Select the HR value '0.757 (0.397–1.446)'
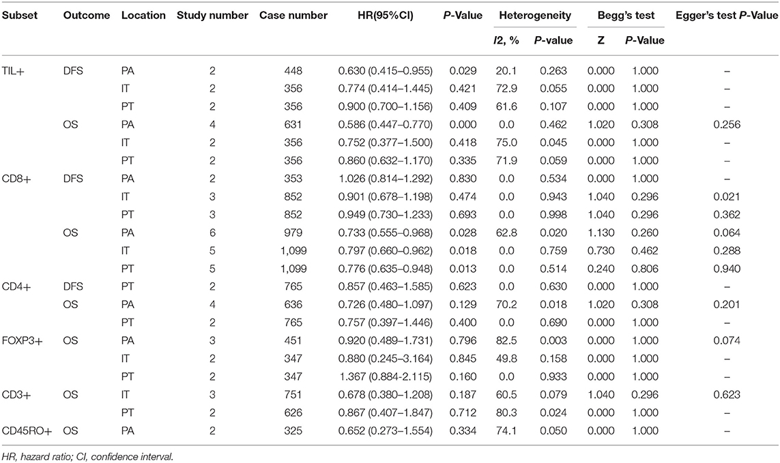The image size is (780, 463). (x=386, y=323)
